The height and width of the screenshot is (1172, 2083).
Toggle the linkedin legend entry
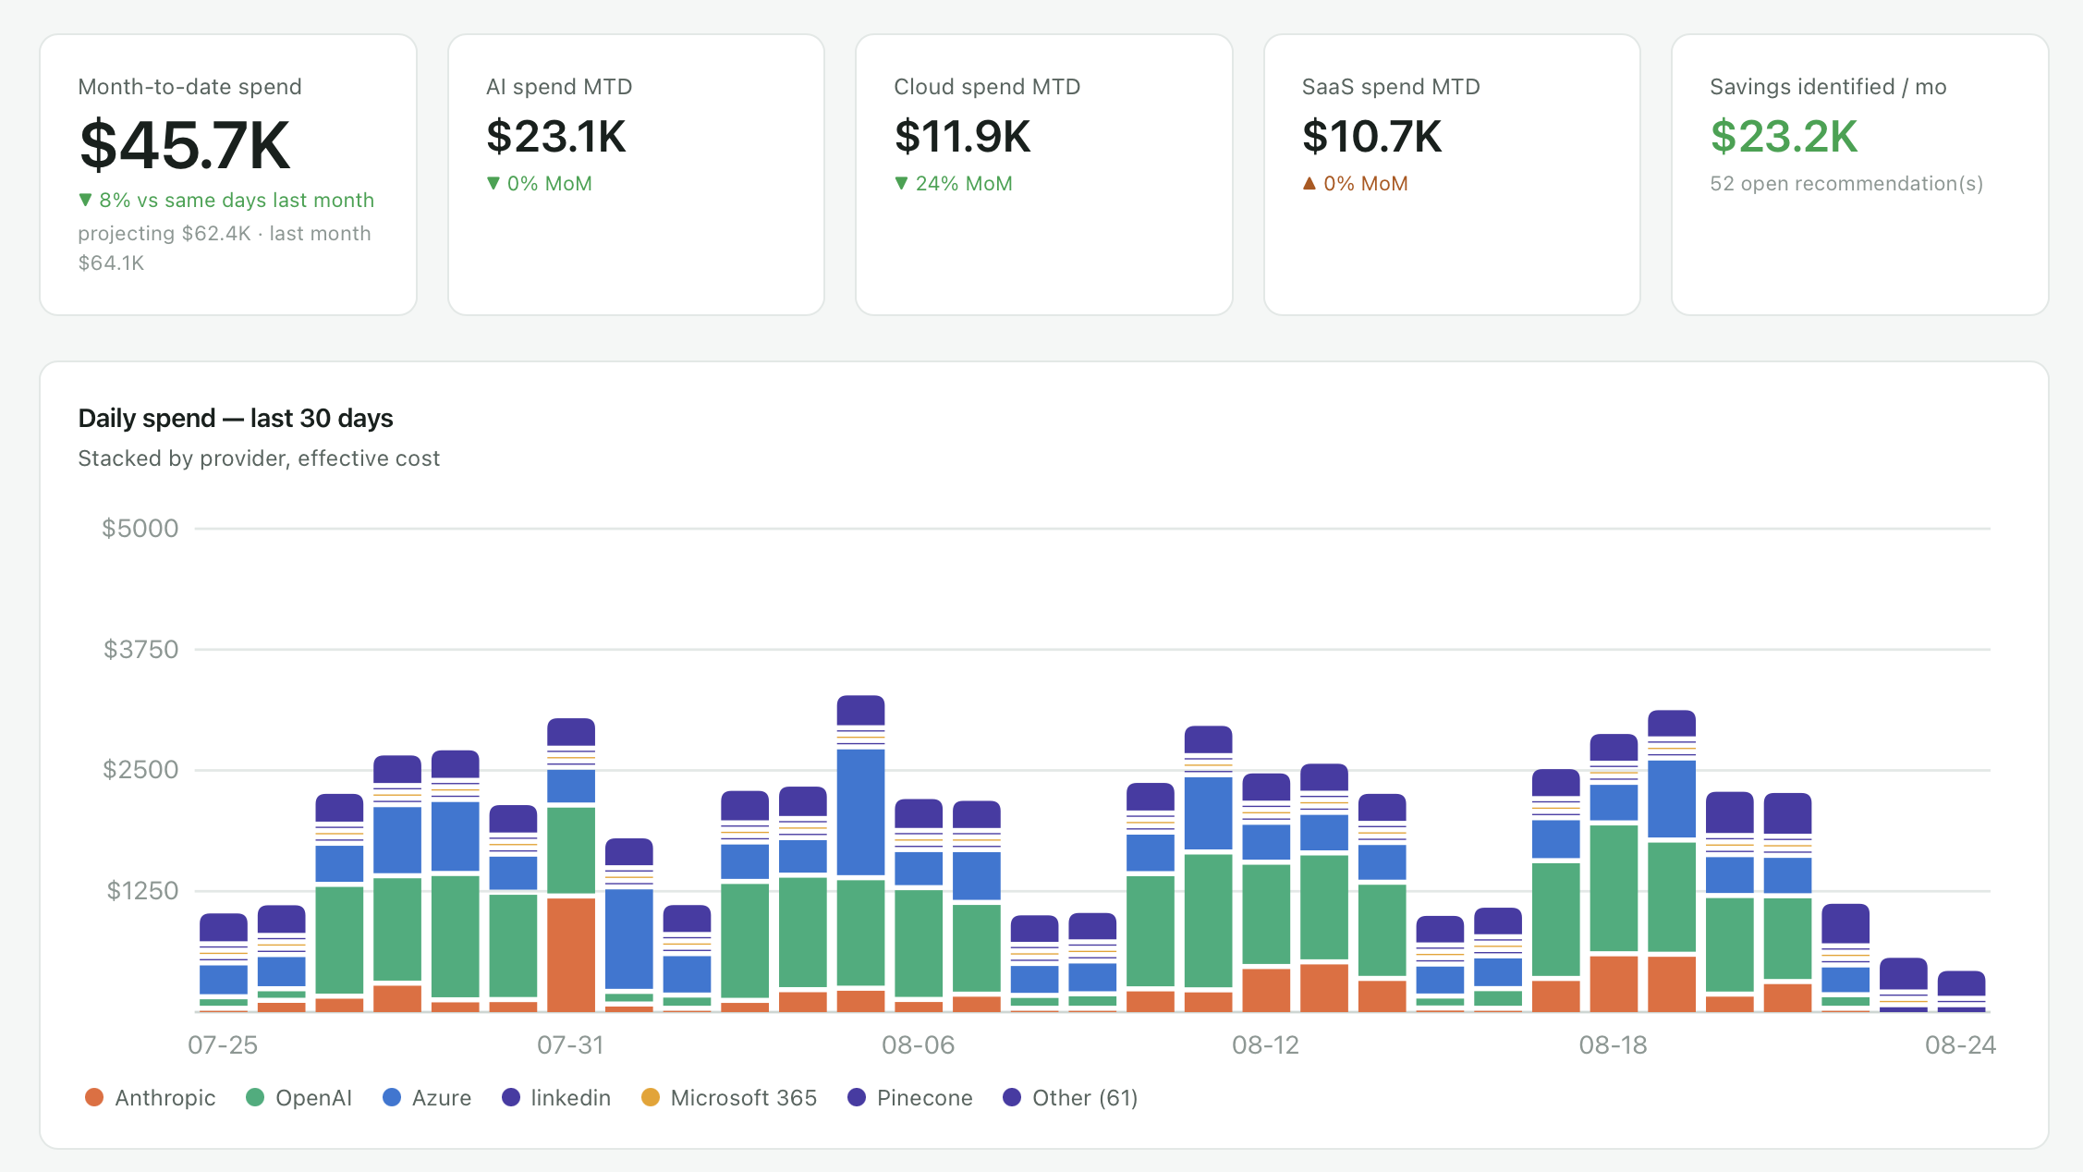[556, 1097]
